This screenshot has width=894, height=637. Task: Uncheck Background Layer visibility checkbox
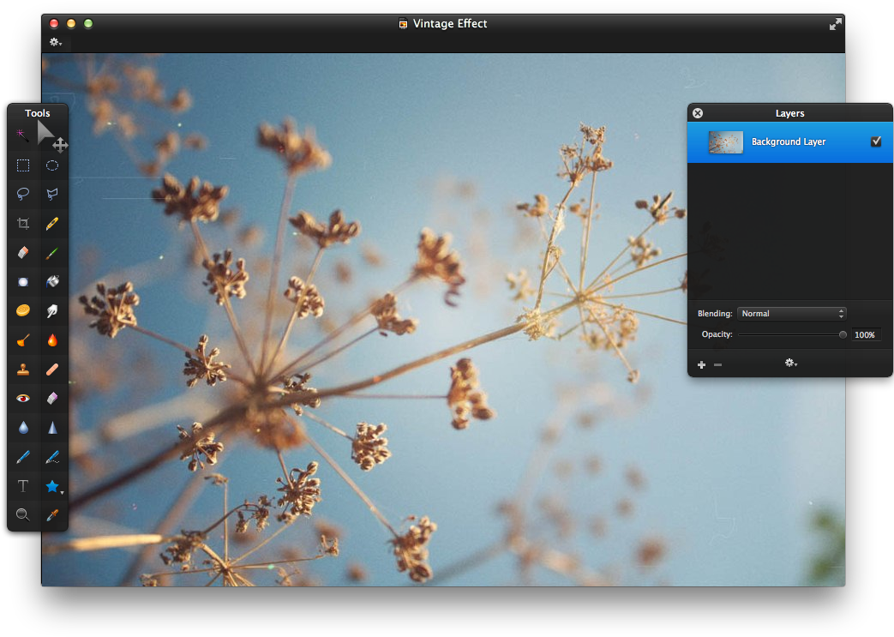tap(875, 141)
